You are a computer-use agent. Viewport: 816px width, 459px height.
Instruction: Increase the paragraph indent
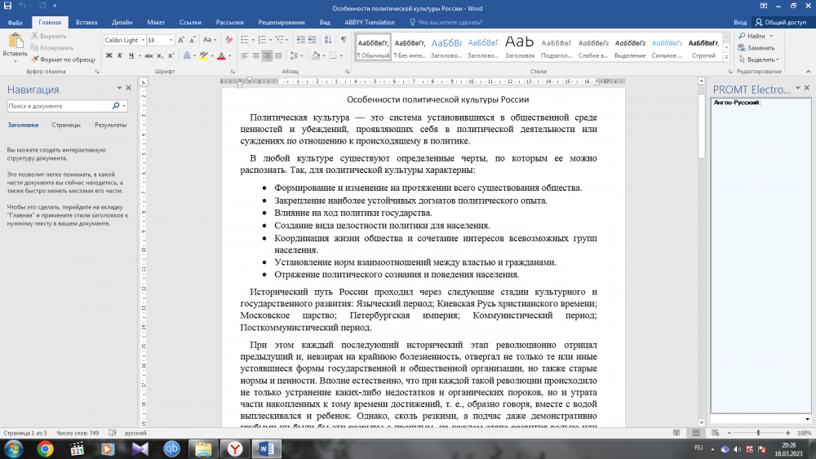312,40
